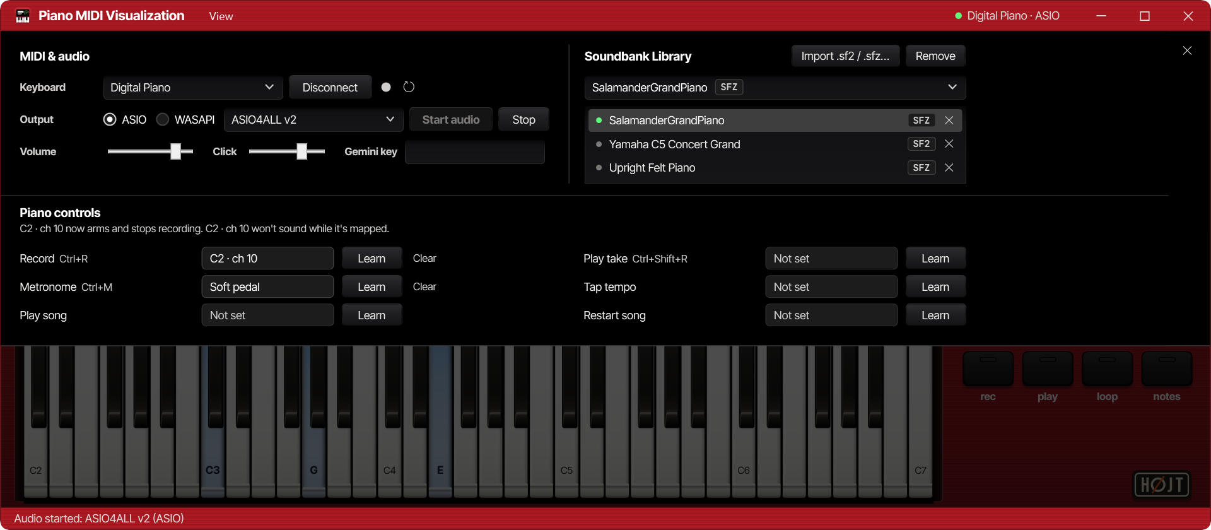Click the Remove soundbank button
The width and height of the screenshot is (1211, 530).
coord(935,56)
